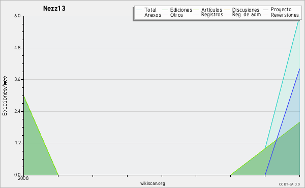
Task: Click the blue Registros line swatch in legend
Action: 196,15
